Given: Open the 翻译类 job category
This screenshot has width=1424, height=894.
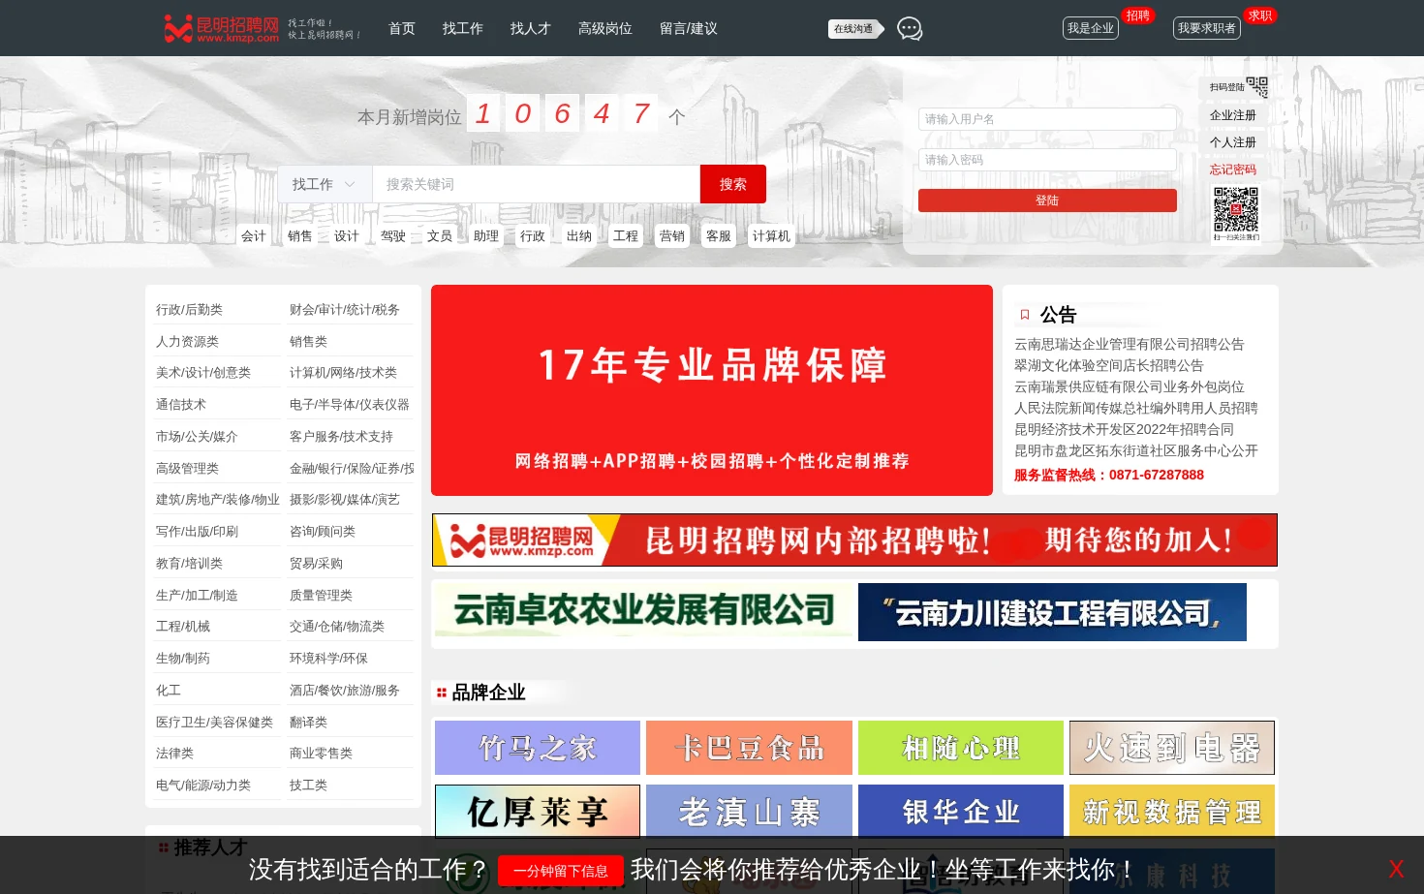Looking at the screenshot, I should (309, 722).
